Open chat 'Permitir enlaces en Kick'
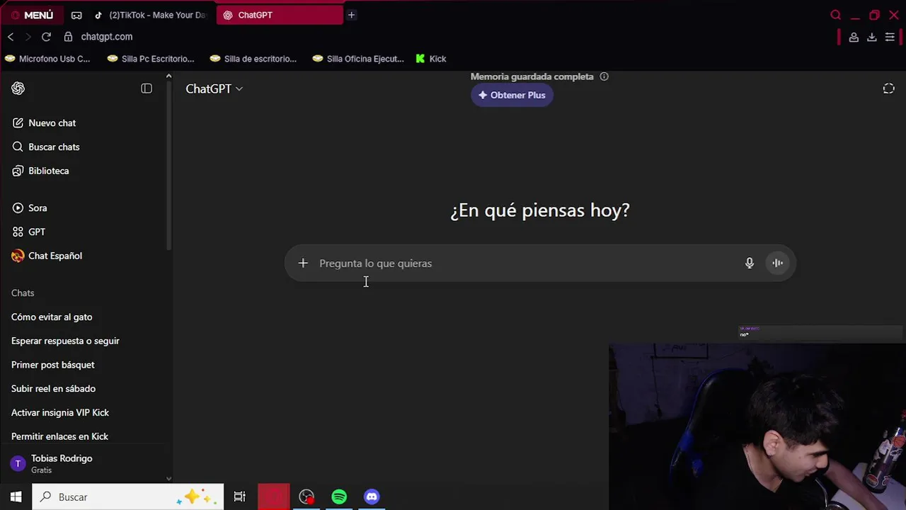 (59, 436)
